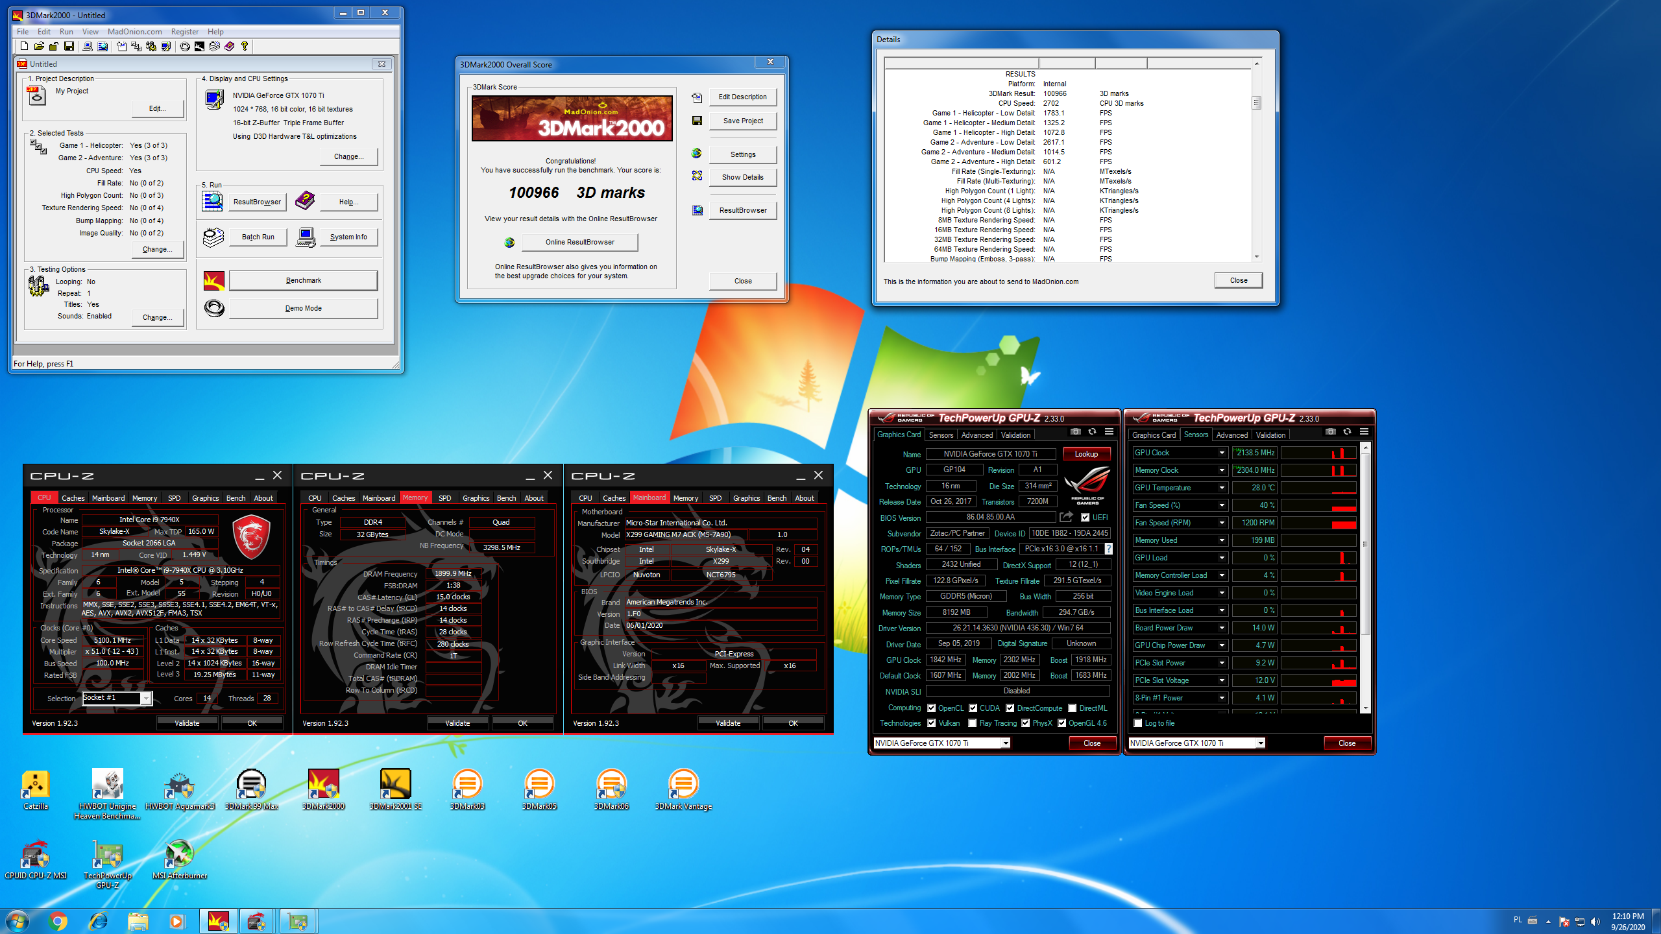This screenshot has height=934, width=1661.
Task: Enable the Log to file checkbox
Action: (1138, 723)
